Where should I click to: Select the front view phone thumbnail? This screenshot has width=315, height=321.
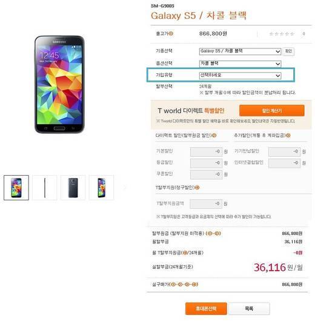click(x=16, y=188)
